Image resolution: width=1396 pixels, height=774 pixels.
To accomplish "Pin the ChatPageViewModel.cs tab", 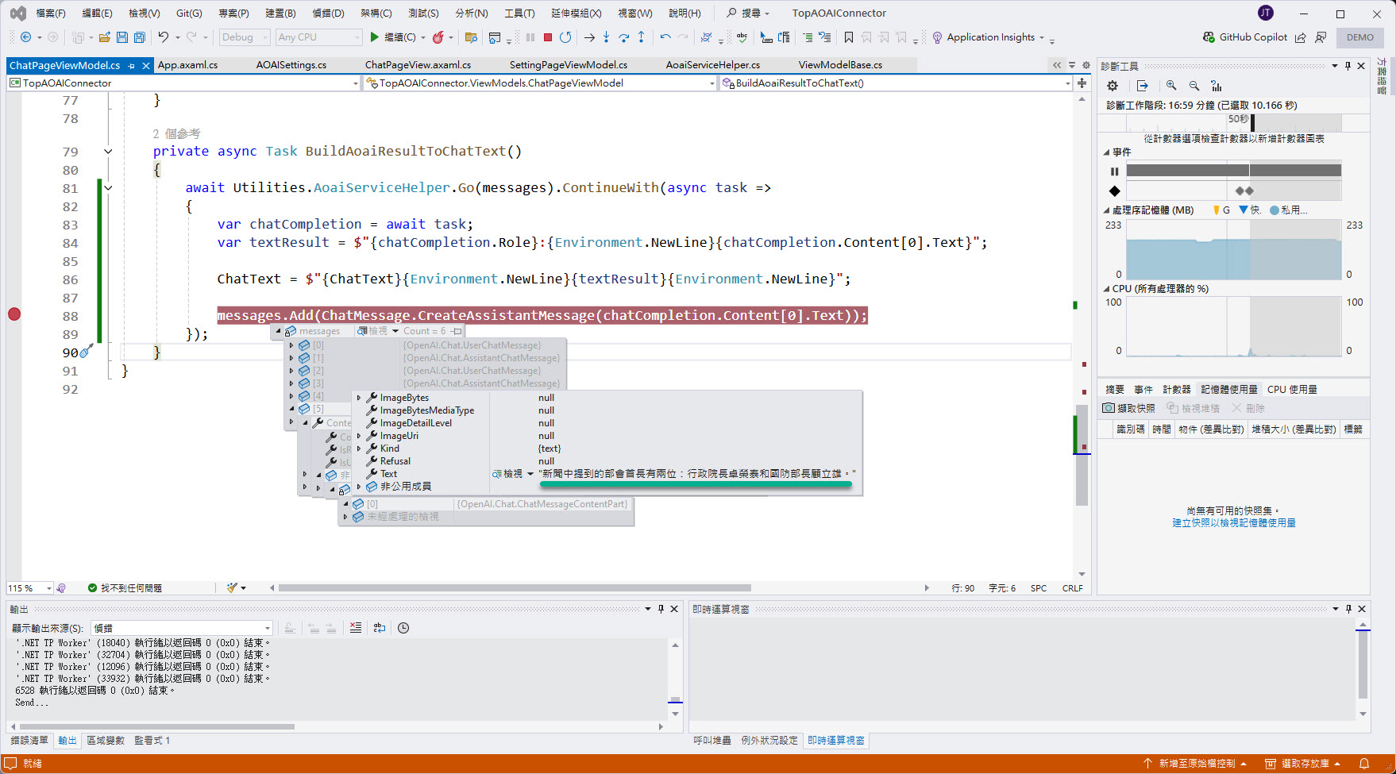I will click(132, 66).
